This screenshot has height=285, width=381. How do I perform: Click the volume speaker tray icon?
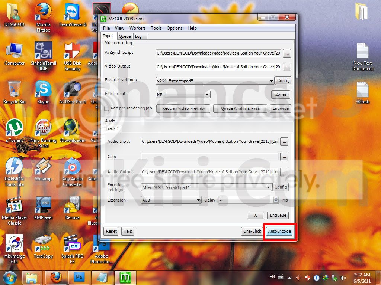coord(343,278)
